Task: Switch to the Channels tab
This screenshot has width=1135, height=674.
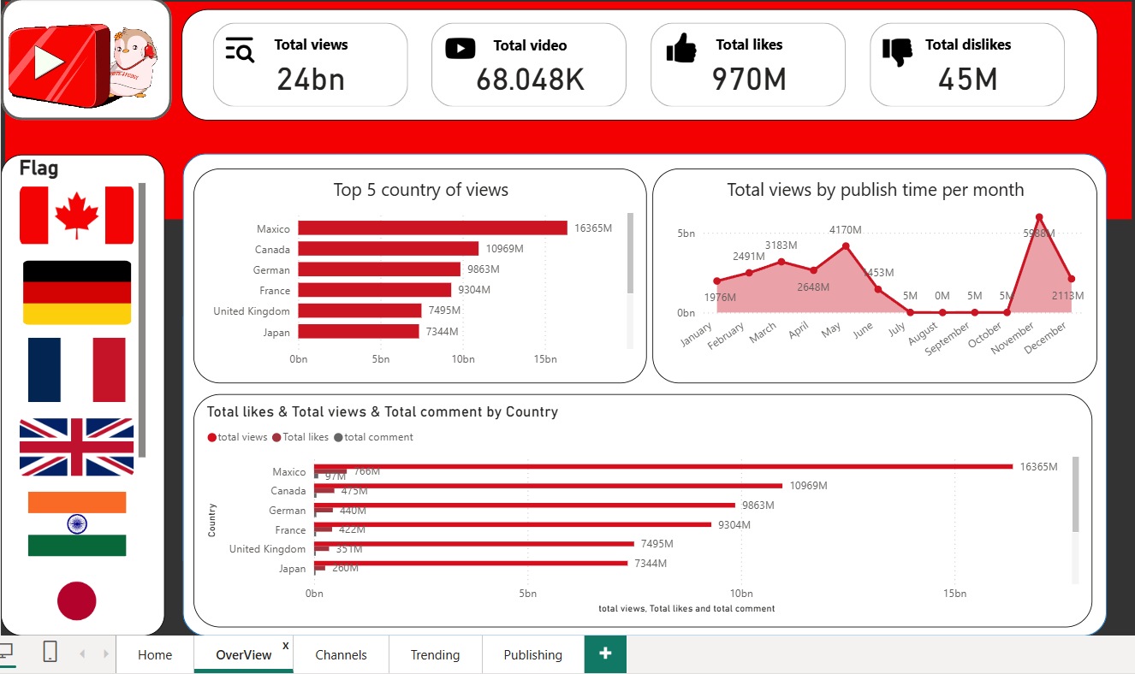Action: (x=341, y=654)
